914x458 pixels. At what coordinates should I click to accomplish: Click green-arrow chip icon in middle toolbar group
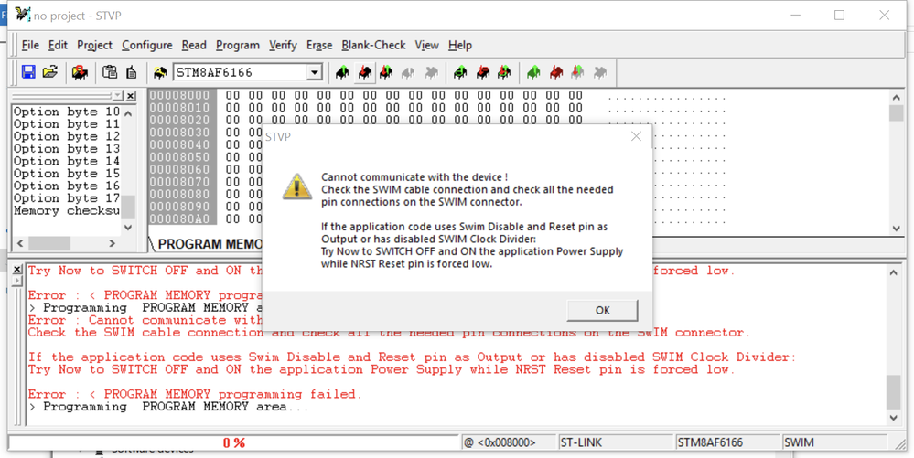point(460,73)
